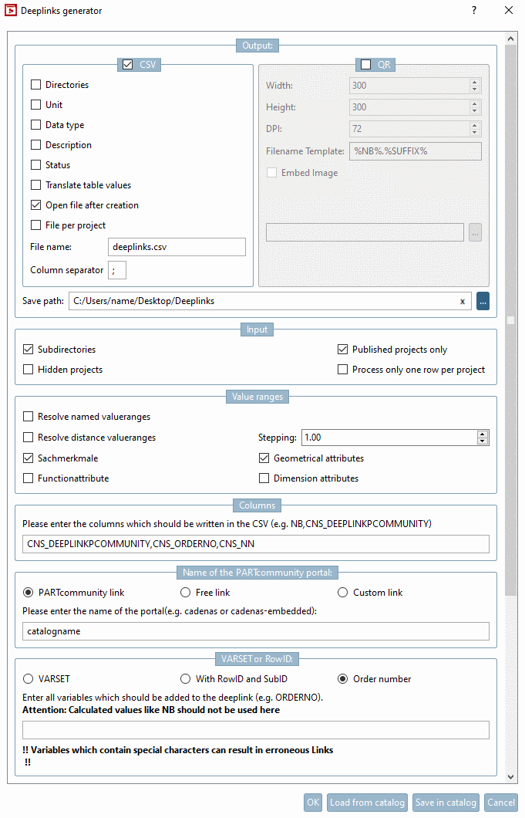Image resolution: width=525 pixels, height=818 pixels.
Task: Click the Save in catalog button
Action: pos(446,802)
